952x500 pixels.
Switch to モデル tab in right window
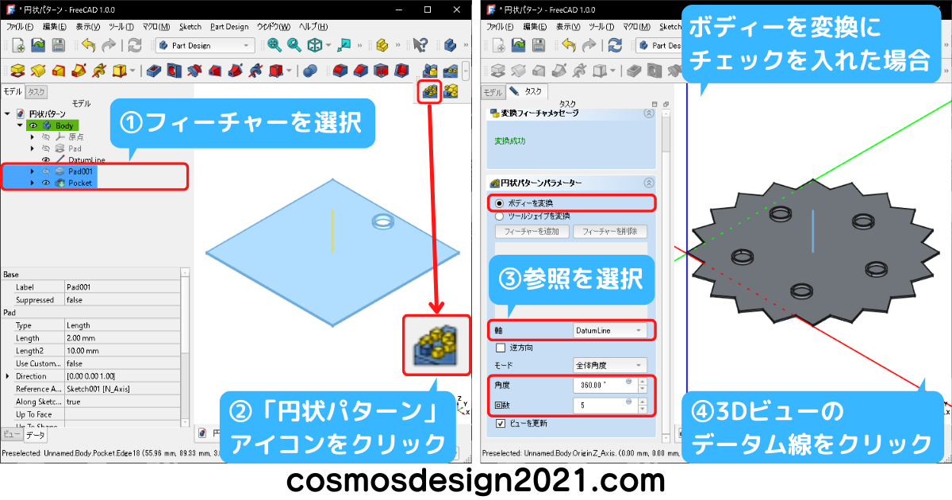click(493, 91)
